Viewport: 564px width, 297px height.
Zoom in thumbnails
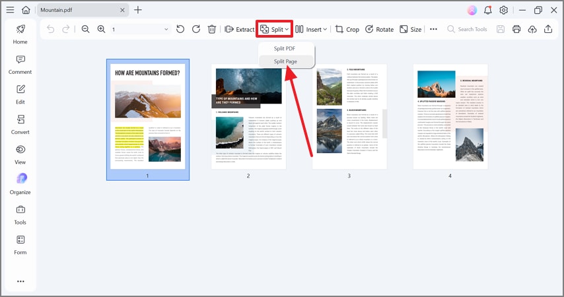pos(102,29)
